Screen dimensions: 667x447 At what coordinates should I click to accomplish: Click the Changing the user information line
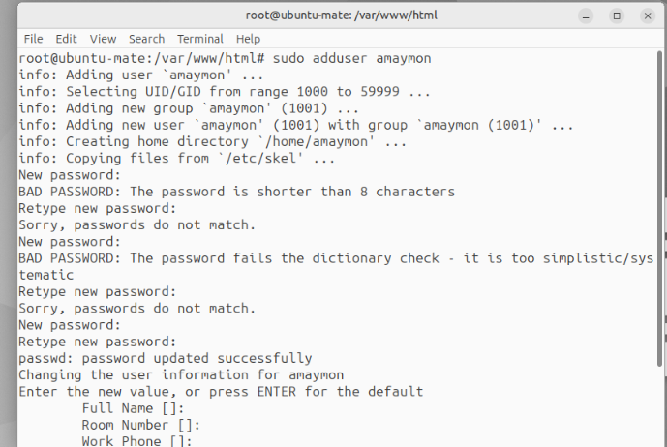tap(181, 374)
